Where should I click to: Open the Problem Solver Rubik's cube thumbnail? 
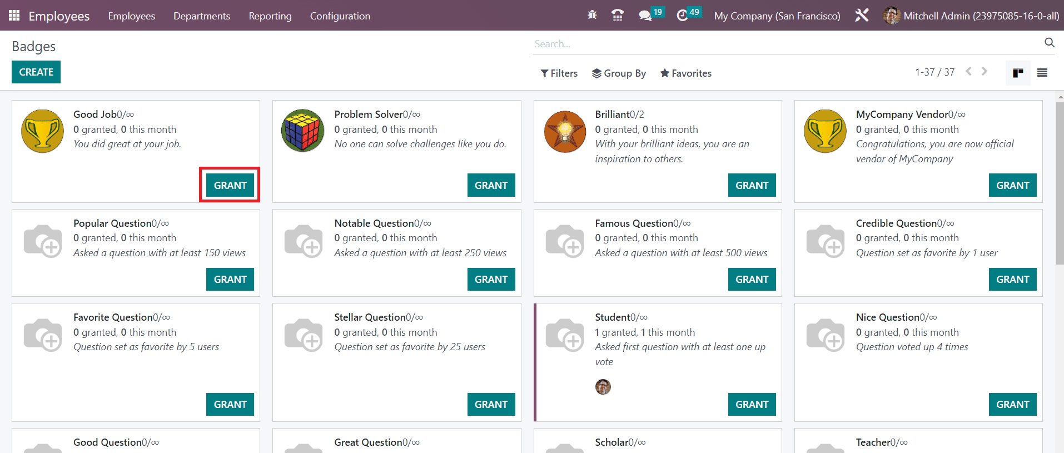click(303, 131)
